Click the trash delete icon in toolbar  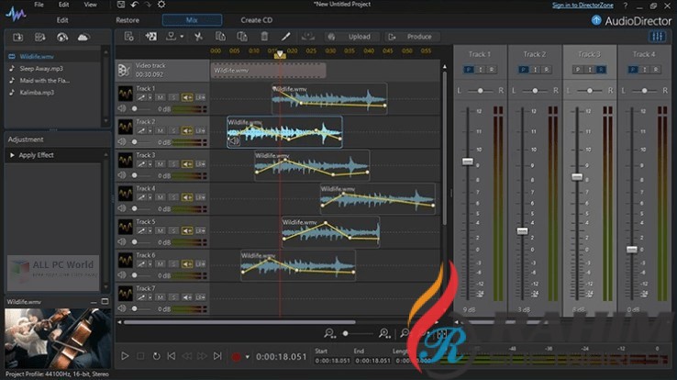(x=264, y=37)
